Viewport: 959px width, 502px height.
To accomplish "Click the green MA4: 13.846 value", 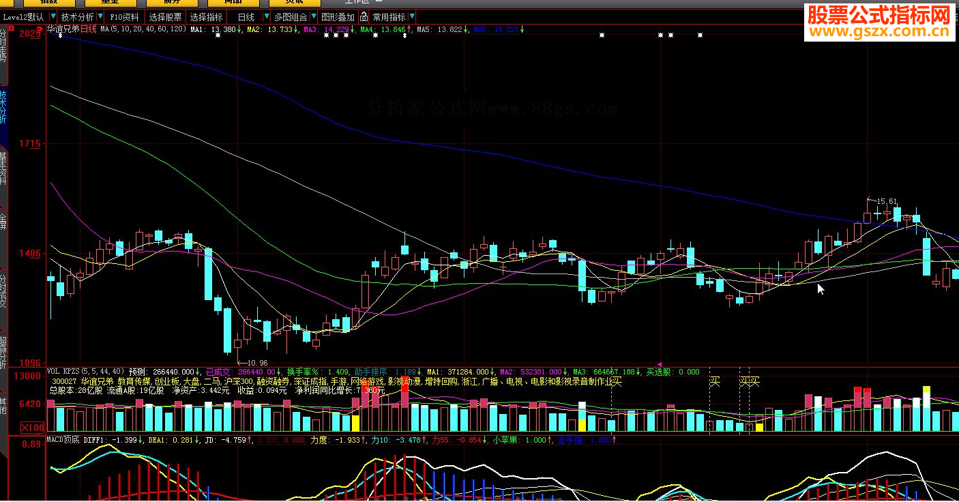I will [383, 29].
